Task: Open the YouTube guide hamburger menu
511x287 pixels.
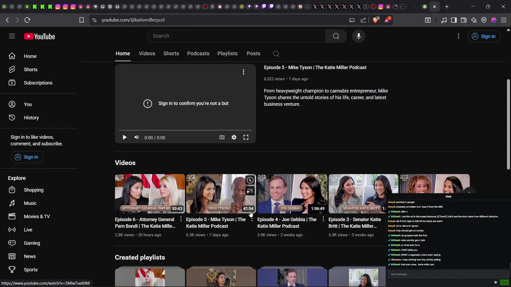Action: coord(12,36)
